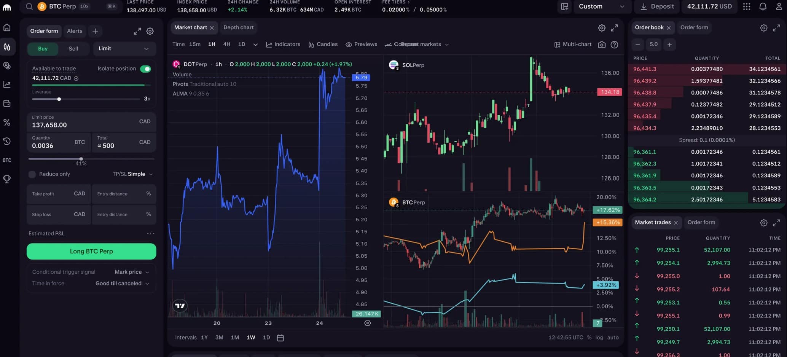Select the 4H timeframe
The height and width of the screenshot is (357, 787).
(x=226, y=44)
